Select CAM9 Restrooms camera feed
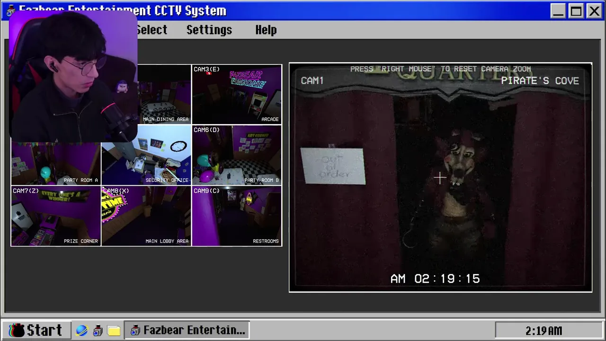The width and height of the screenshot is (606, 341). (237, 216)
